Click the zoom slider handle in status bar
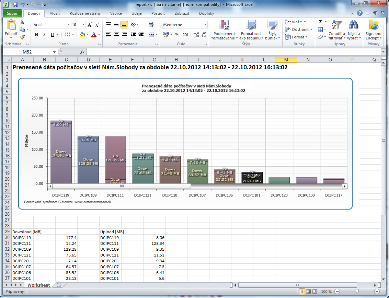 coord(357,291)
